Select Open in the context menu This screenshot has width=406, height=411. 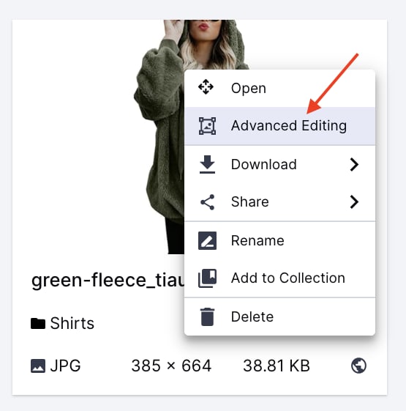(x=280, y=88)
